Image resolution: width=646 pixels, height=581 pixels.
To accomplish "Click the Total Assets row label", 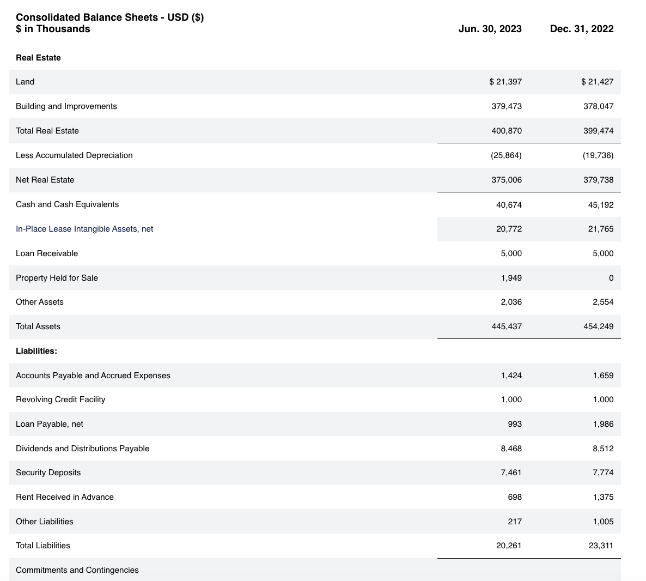I will (x=38, y=326).
